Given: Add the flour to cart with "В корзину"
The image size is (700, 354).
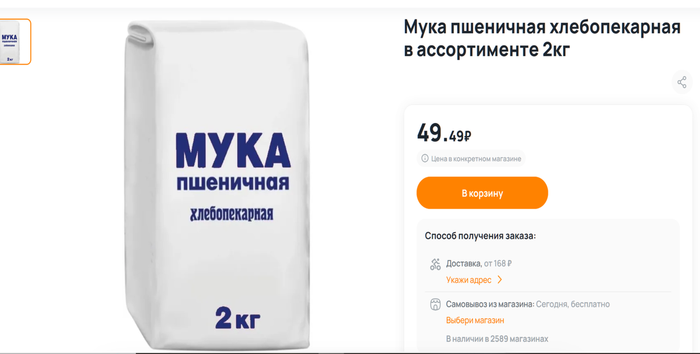Looking at the screenshot, I should (x=482, y=193).
